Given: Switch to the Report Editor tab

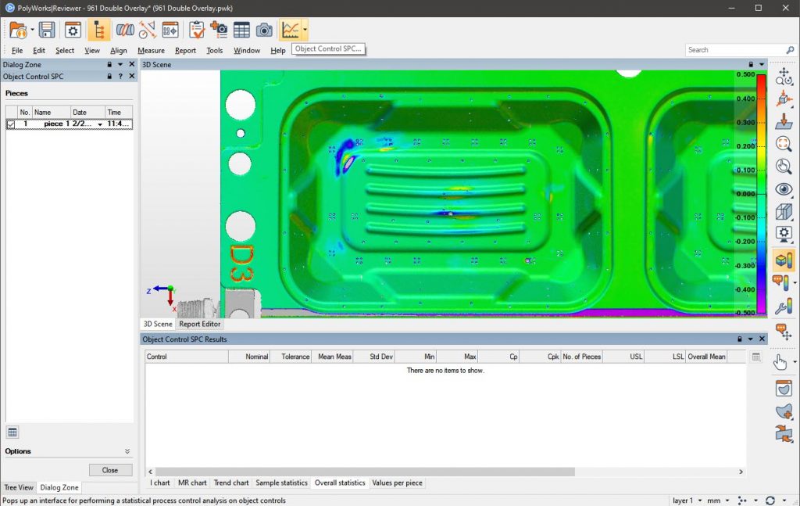Looking at the screenshot, I should coord(199,324).
